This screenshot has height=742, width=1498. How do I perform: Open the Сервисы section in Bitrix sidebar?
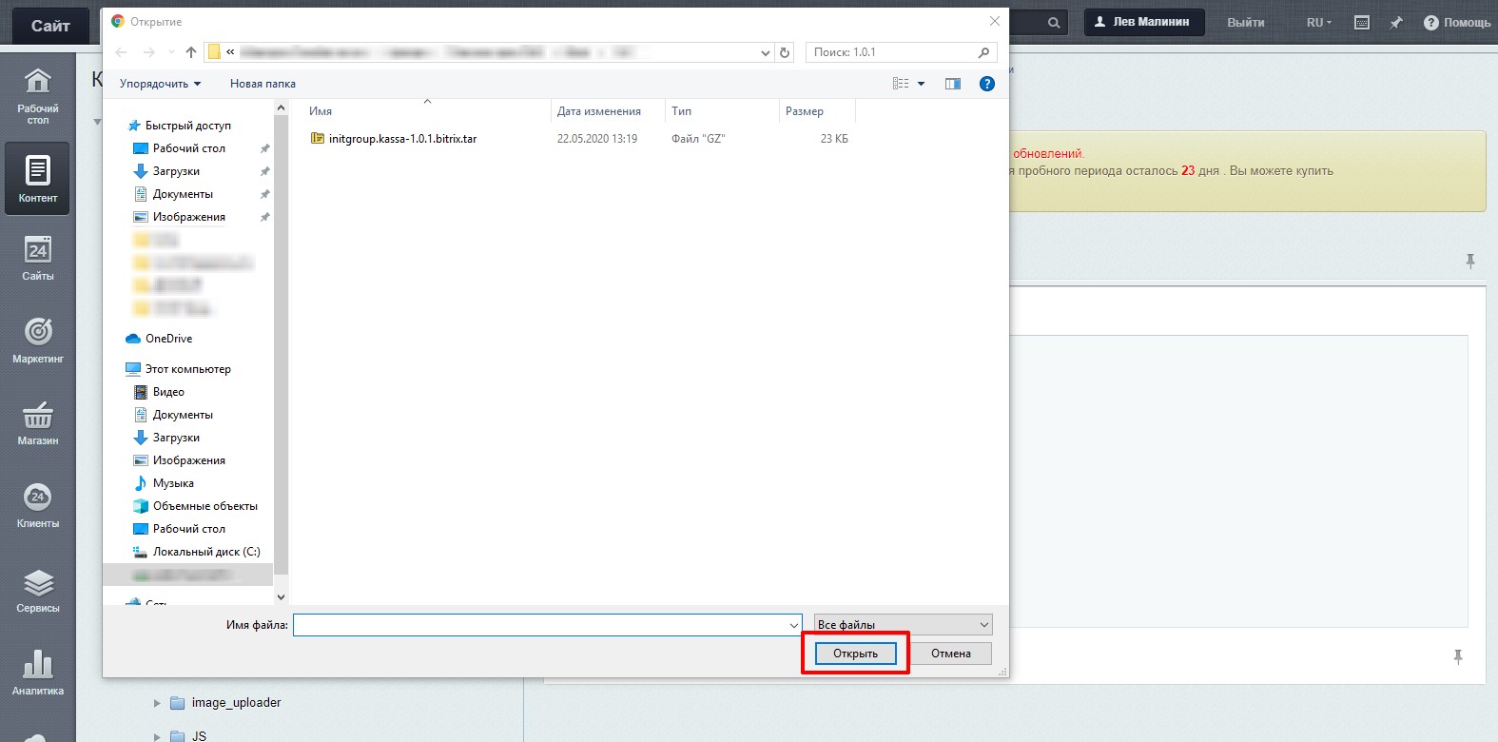tap(37, 590)
